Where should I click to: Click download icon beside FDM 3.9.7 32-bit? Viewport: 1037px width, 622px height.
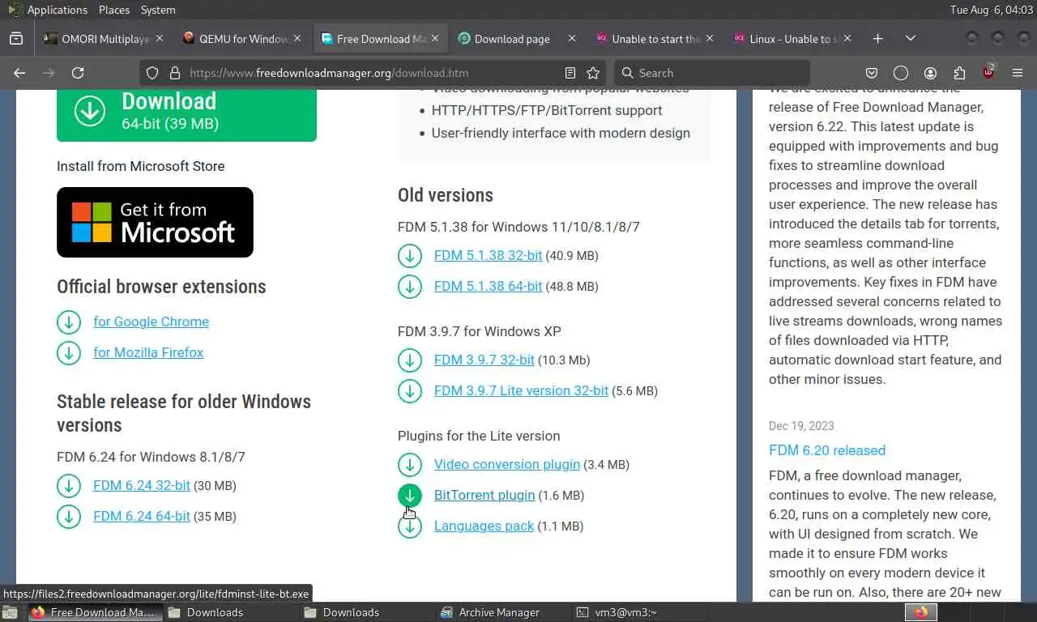(x=410, y=360)
